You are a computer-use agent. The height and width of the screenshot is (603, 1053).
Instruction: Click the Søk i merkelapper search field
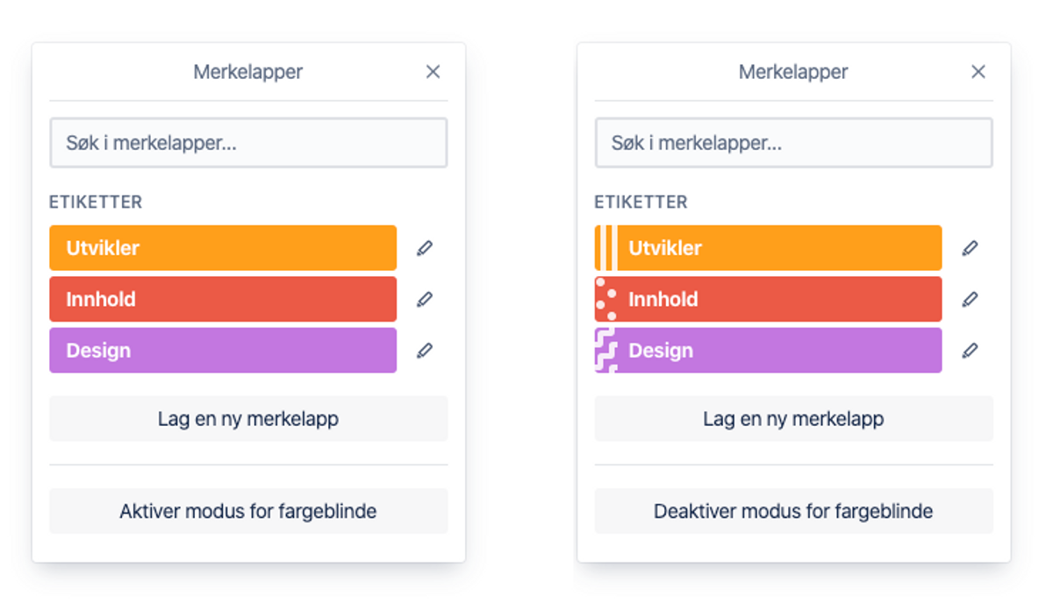point(248,142)
